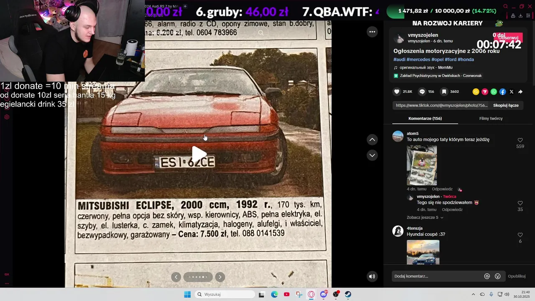Viewport: 535px width, 301px height.
Task: Open 4tenszja's attached car image
Action: 423,252
